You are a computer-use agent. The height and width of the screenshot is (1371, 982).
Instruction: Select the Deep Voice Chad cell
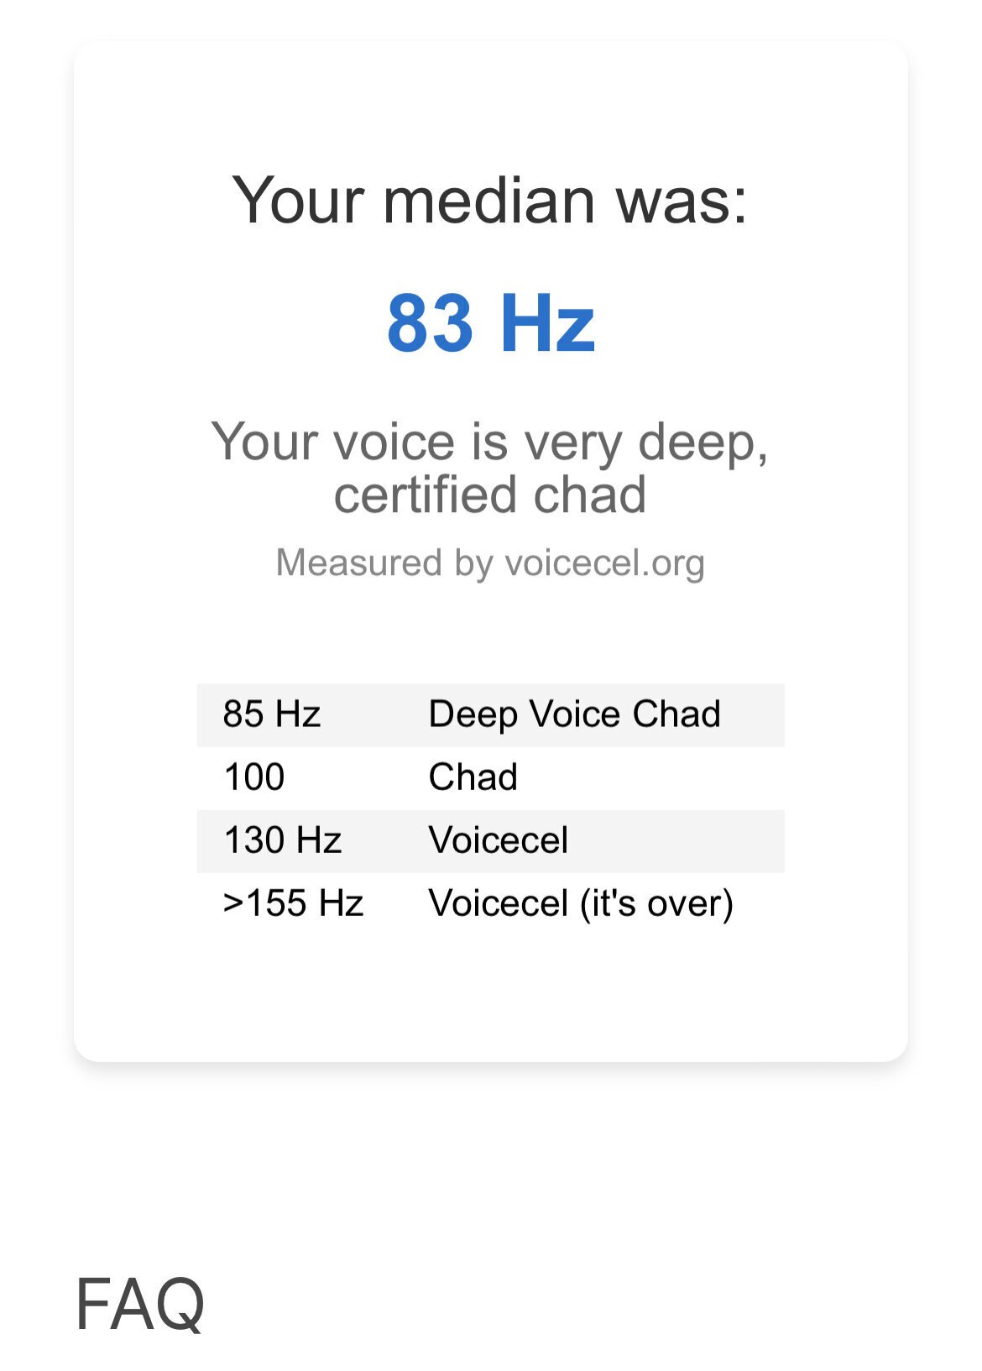[x=575, y=714]
